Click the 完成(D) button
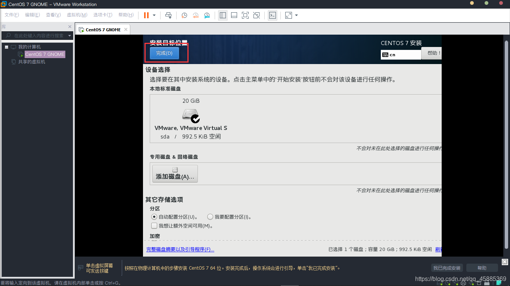This screenshot has width=510, height=286. 164,53
